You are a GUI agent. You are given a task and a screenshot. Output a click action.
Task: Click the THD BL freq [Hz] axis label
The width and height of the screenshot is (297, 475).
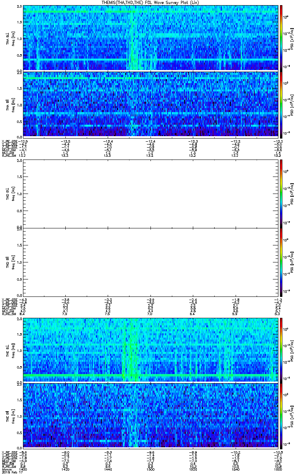pos(13,194)
